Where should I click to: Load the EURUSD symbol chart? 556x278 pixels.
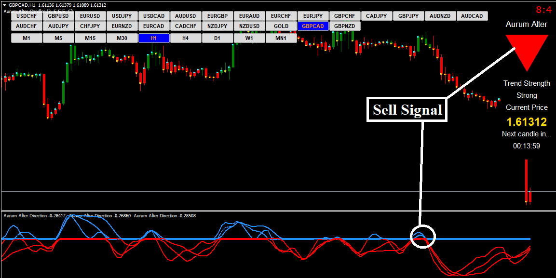point(90,16)
